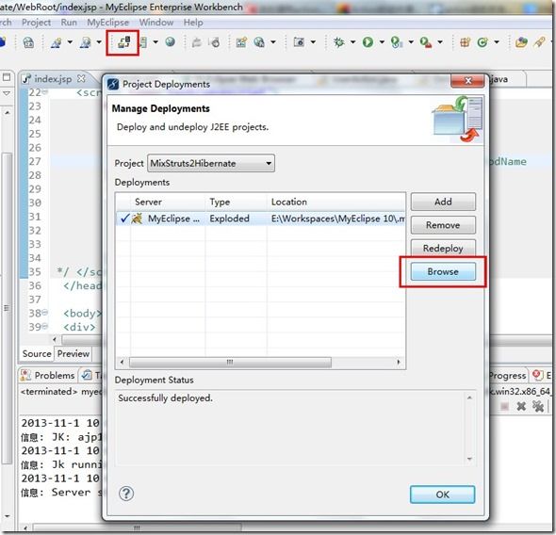The height and width of the screenshot is (535, 556).
Task: Click the Debug bug toolbar icon
Action: click(x=339, y=42)
